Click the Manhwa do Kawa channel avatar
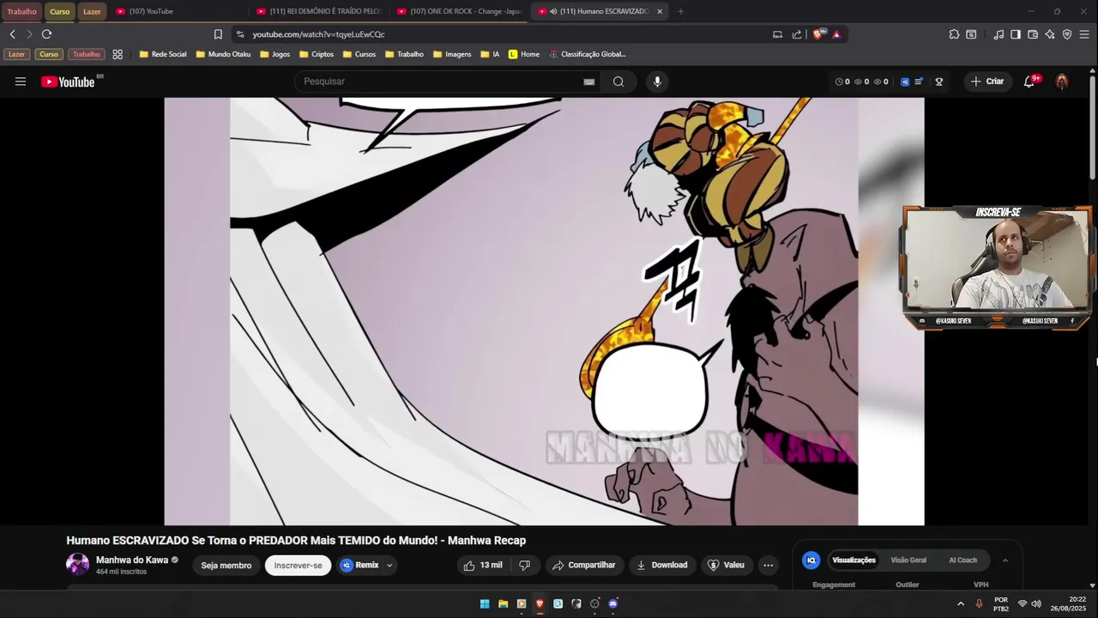1098x618 pixels. coord(77,565)
